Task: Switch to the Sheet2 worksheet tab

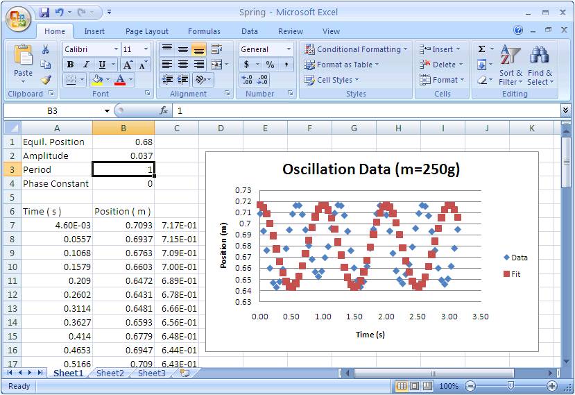Action: coord(110,373)
